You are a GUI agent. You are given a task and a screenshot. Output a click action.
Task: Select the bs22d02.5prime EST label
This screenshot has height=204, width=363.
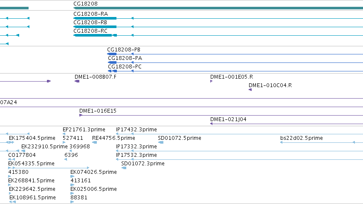click(302, 138)
